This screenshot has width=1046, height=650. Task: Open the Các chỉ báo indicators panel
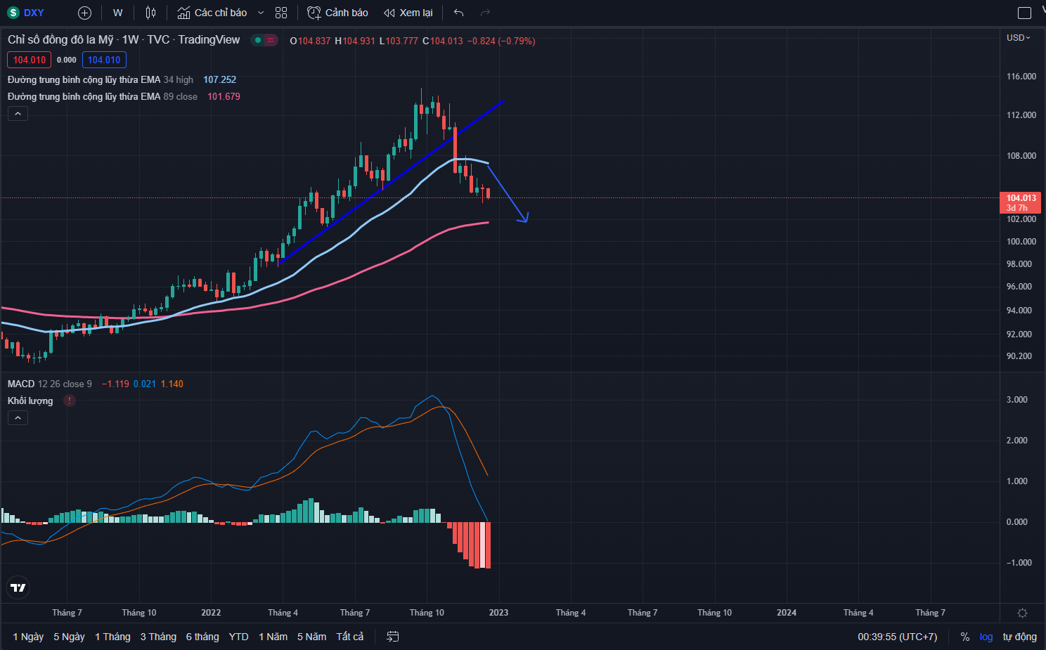(212, 13)
